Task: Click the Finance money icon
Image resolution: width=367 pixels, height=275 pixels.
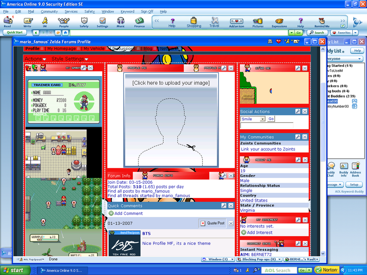Action: click(x=139, y=22)
